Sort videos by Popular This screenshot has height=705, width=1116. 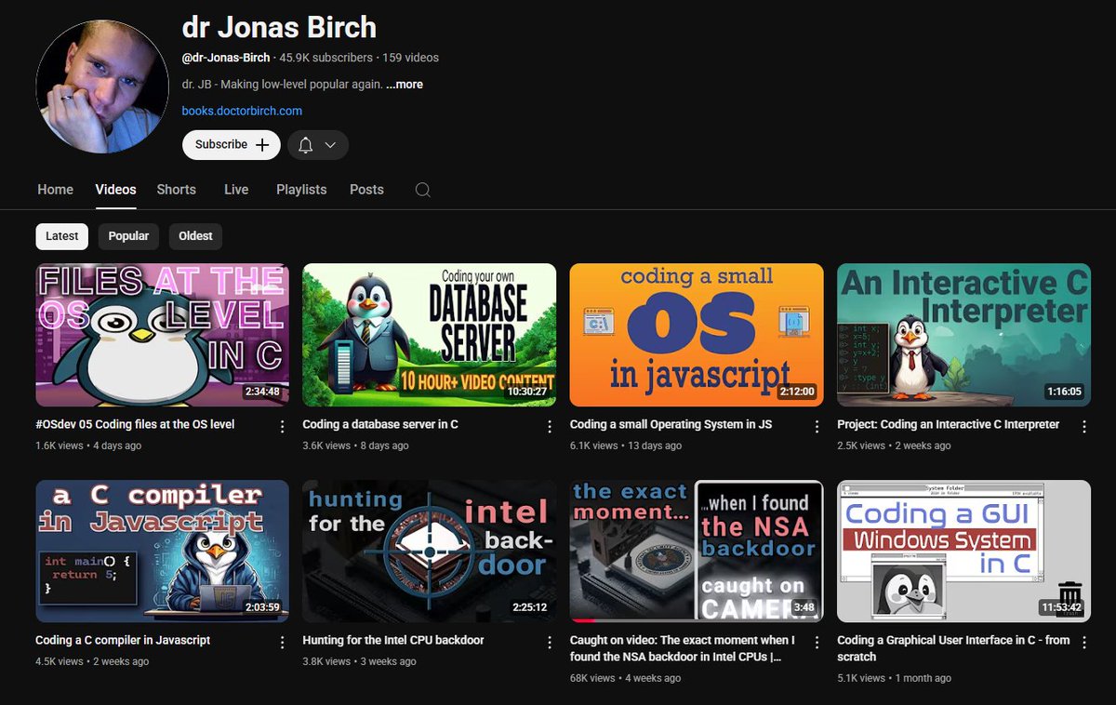pos(128,236)
